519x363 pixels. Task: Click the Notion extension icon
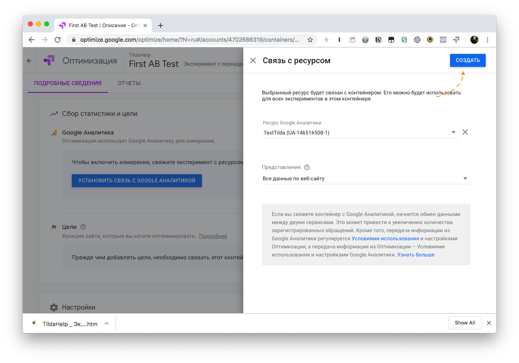click(x=378, y=40)
